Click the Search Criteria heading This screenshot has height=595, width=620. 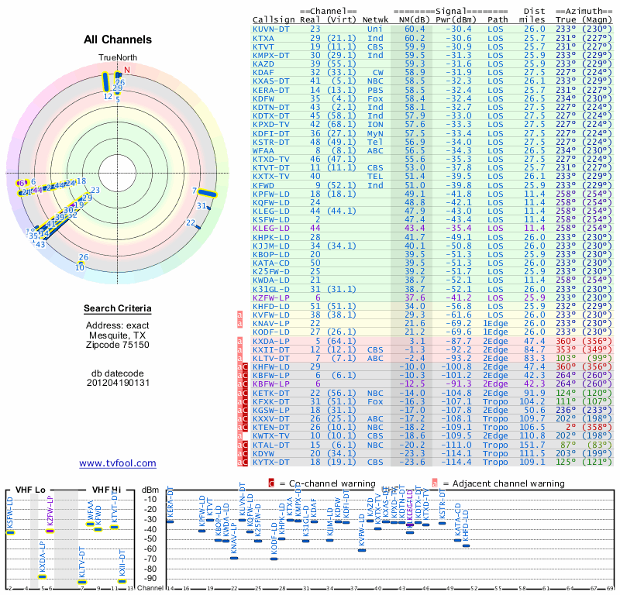[118, 309]
